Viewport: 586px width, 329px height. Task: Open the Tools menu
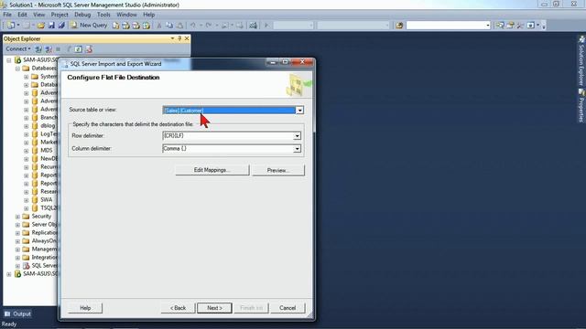(103, 15)
